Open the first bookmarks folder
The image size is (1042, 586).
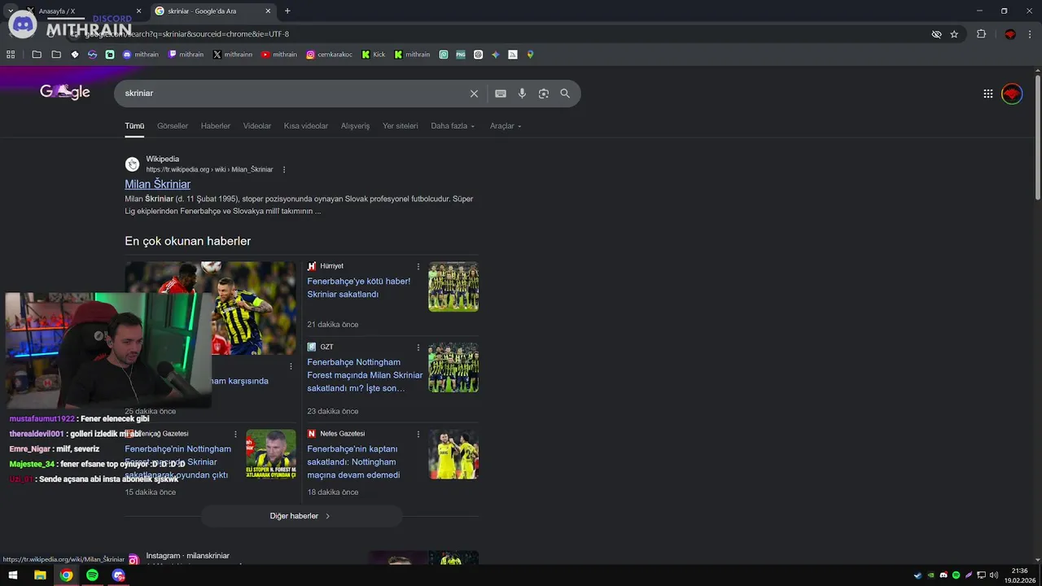(37, 55)
